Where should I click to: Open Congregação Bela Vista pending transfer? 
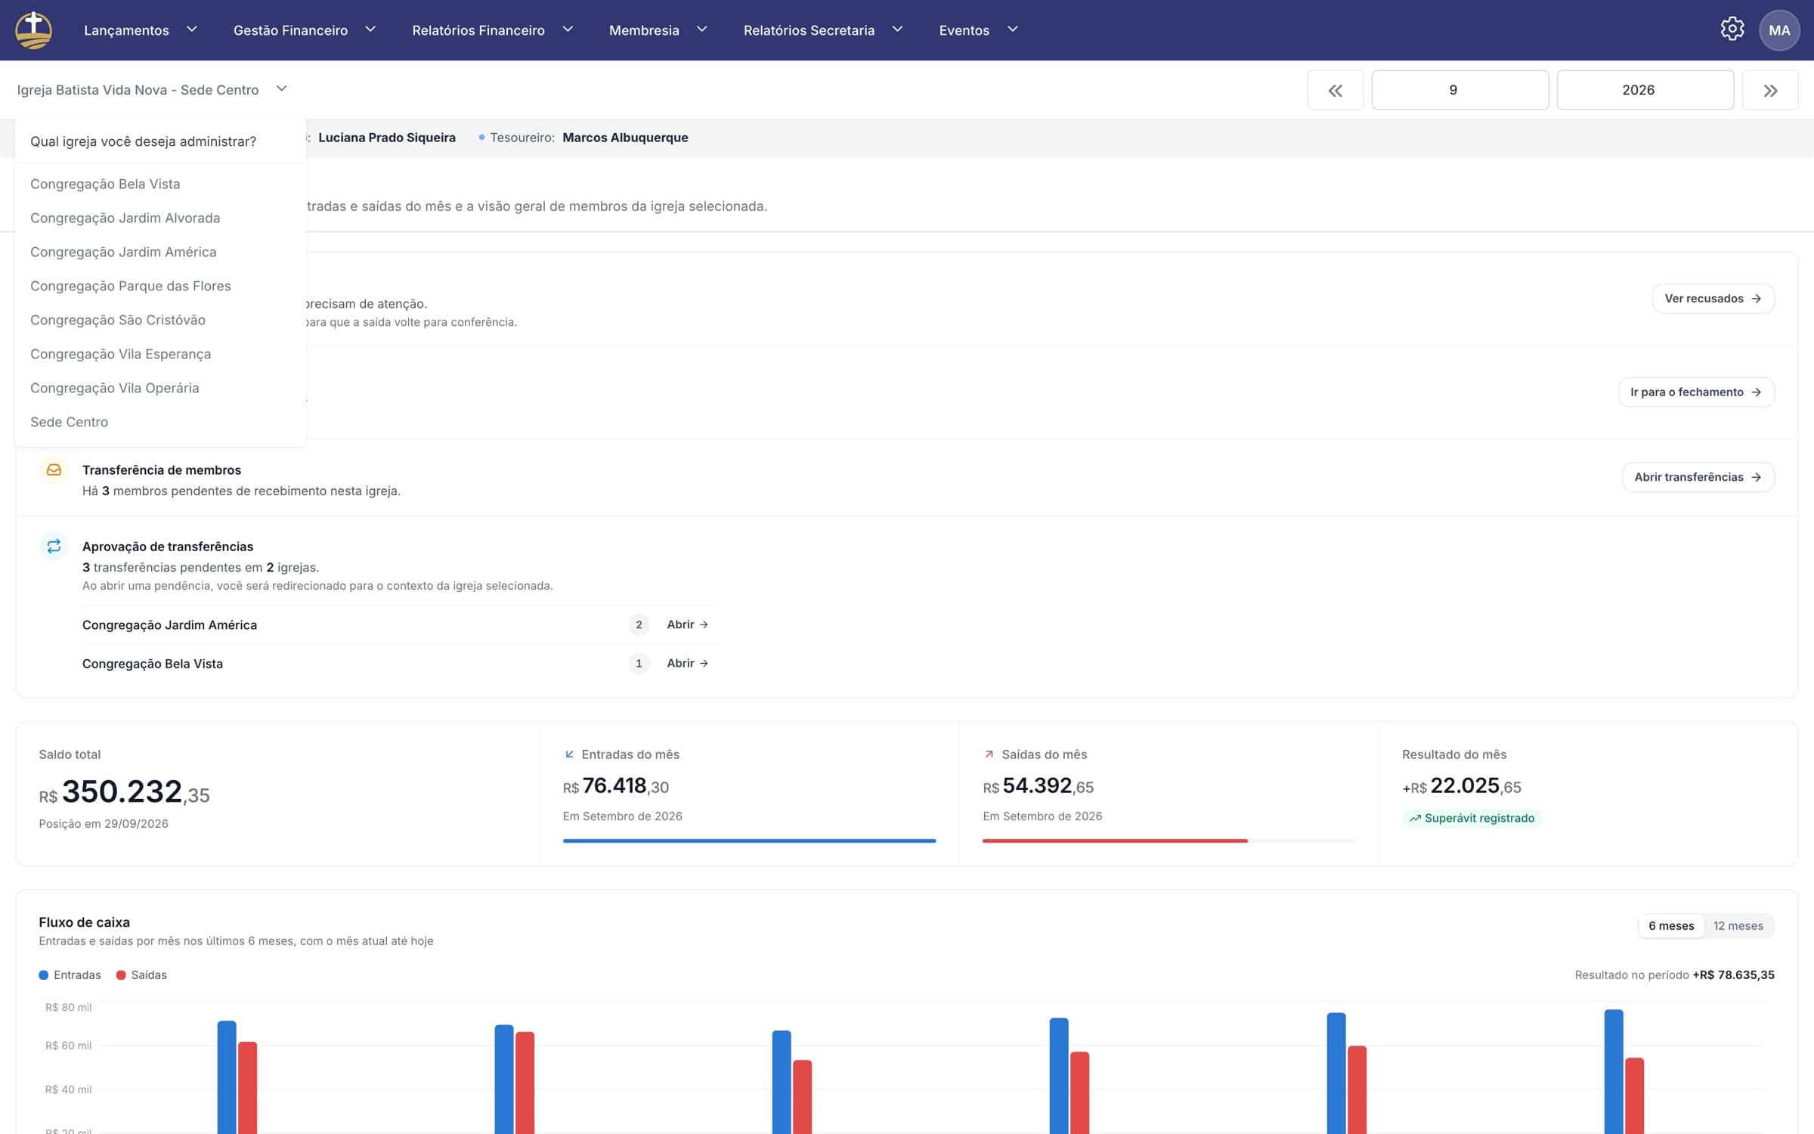point(687,663)
